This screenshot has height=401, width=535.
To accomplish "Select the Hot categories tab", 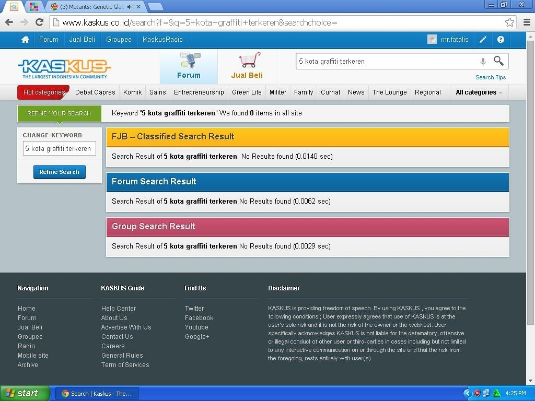I will 44,92.
